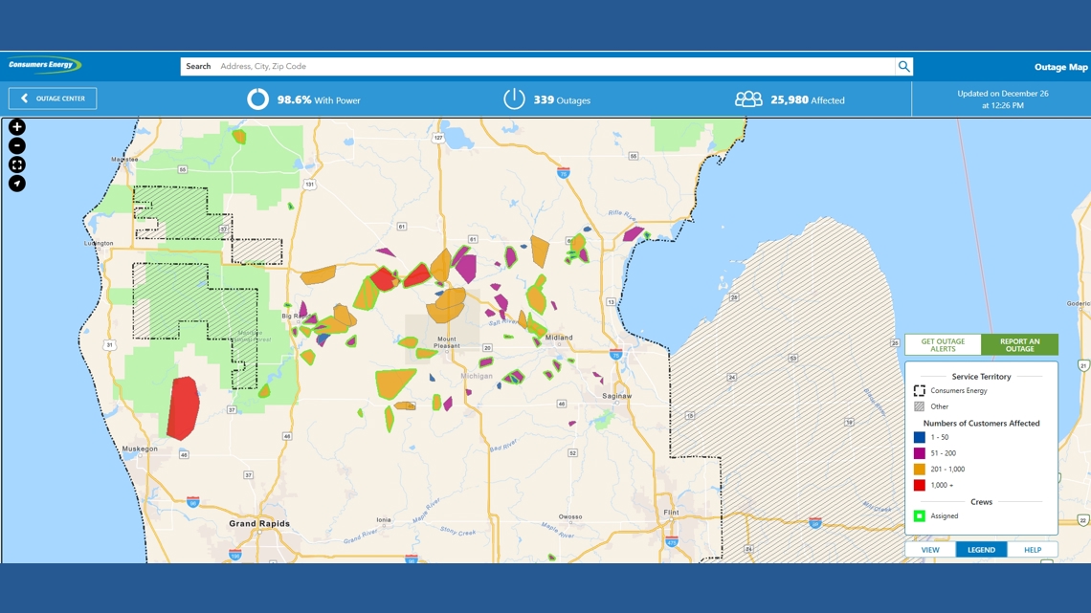Switch to the VIEW tab
Screen dimensions: 1091x613
click(x=929, y=549)
